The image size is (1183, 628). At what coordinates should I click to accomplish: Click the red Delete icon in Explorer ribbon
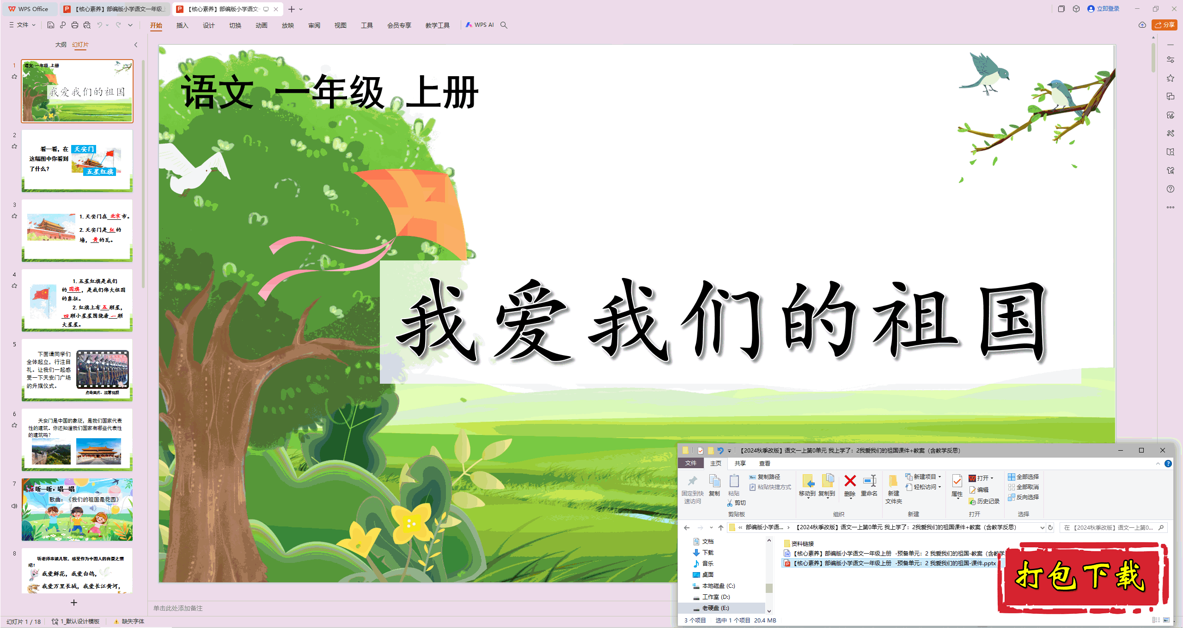pos(850,485)
